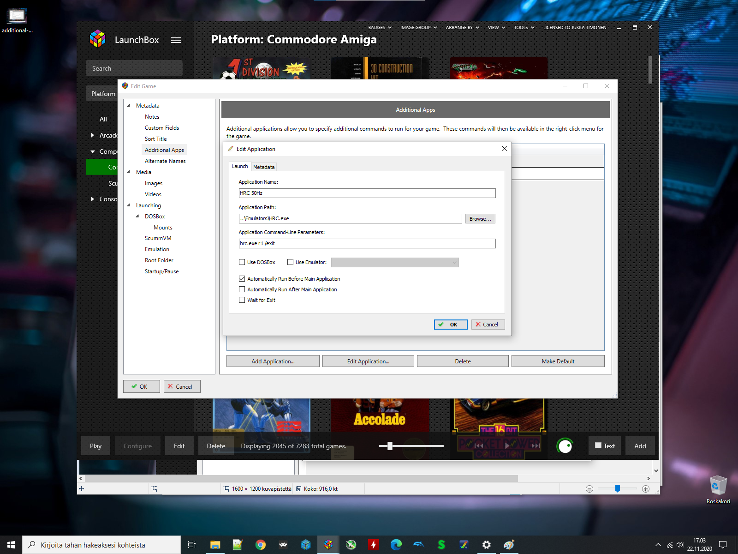Open the Badges dropdown menu
This screenshot has width=738, height=554.
380,28
